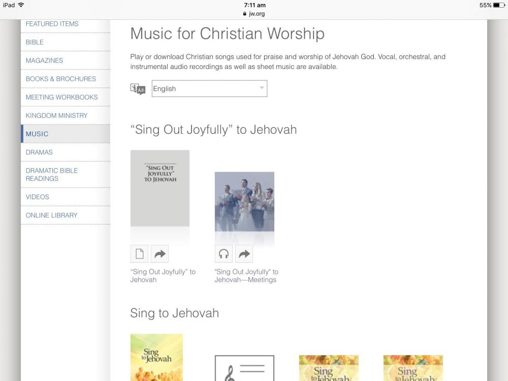Select the Music sidebar item
Viewport: 508px width, 381px height.
37,134
